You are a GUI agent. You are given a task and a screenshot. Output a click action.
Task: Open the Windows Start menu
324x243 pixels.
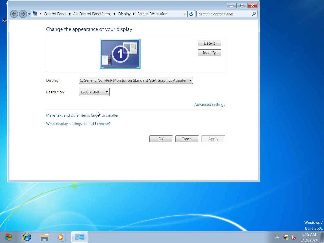(8, 237)
